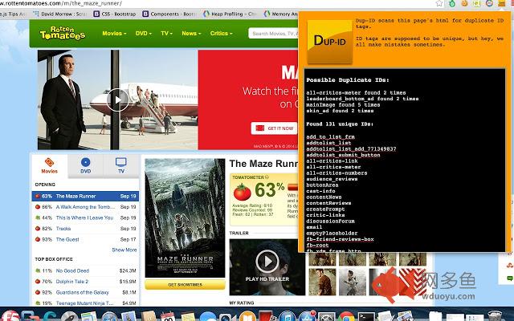Click the address bar URL

[61, 3]
